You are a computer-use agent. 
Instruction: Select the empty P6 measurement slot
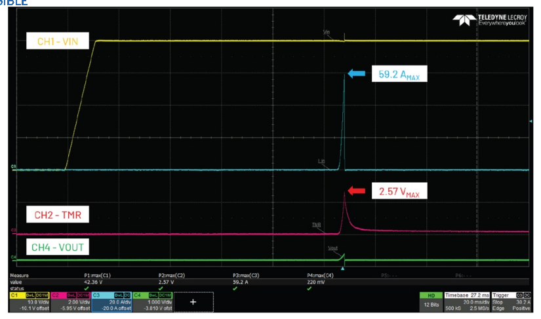[x=464, y=276]
